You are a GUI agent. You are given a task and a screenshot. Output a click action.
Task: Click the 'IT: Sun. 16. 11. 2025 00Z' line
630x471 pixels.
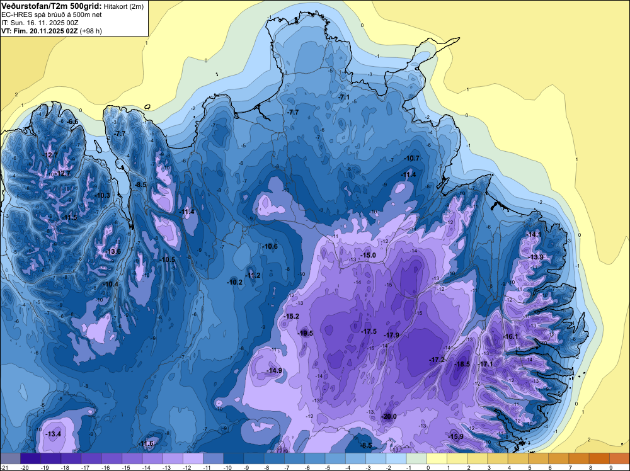(x=41, y=23)
